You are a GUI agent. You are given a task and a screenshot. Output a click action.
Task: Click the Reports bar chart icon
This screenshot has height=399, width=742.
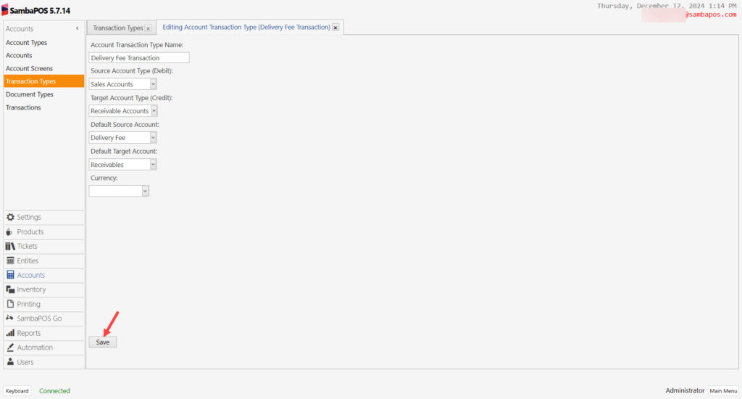tap(10, 333)
